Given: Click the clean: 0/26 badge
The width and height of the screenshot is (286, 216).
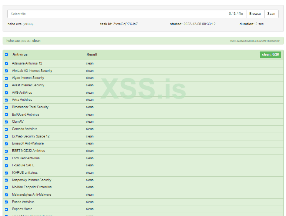Looking at the screenshot, I should pos(270,54).
